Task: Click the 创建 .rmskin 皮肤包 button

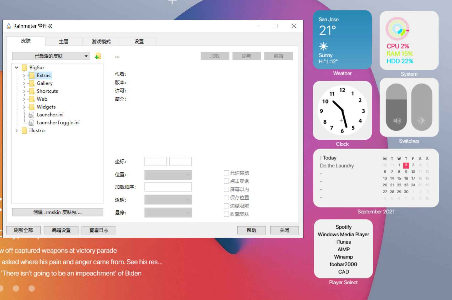Action: (x=57, y=212)
